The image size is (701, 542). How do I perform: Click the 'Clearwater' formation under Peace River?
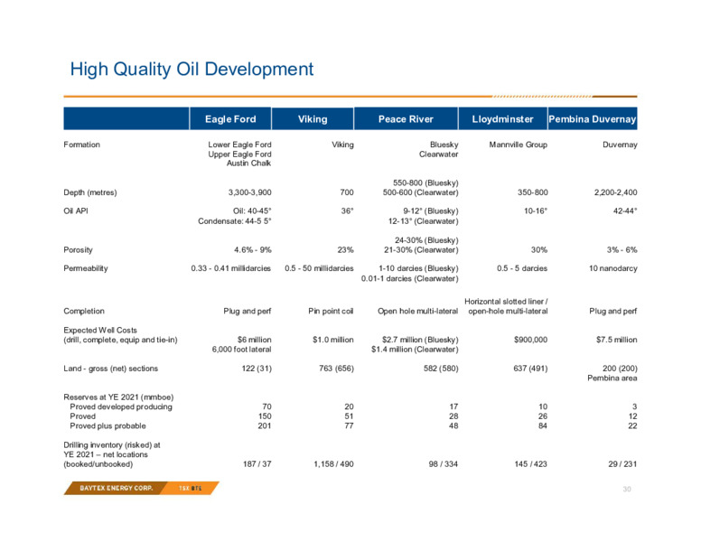(438, 154)
